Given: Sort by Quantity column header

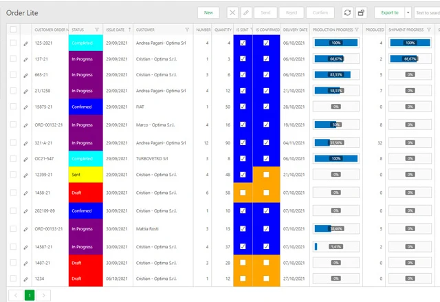Looking at the screenshot, I should (223, 30).
